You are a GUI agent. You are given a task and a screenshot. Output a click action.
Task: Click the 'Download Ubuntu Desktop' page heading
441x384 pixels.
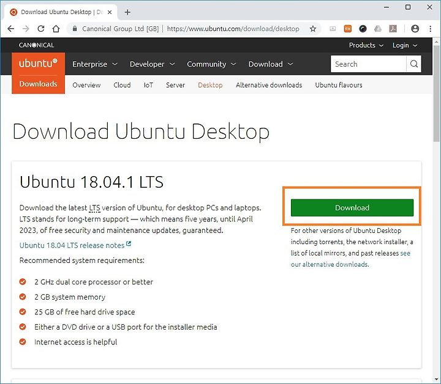tap(141, 131)
